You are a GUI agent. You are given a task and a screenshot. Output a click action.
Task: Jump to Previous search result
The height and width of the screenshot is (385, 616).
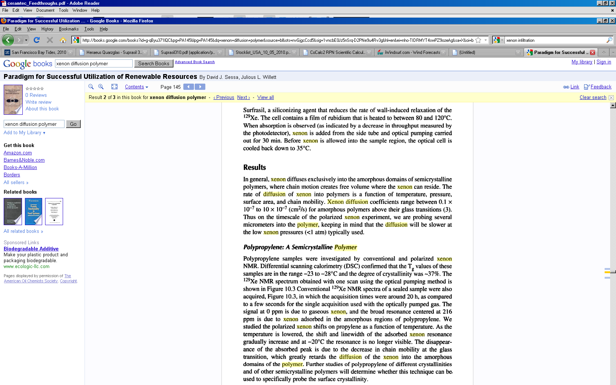(x=224, y=98)
